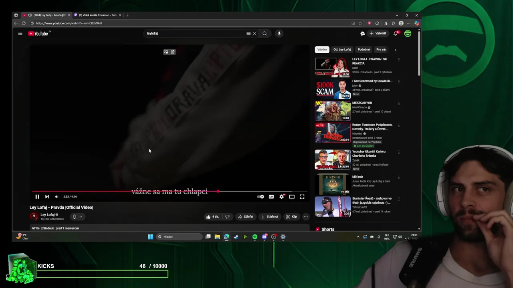This screenshot has height=288, width=513.
Task: Open the Windows Start menu
Action: [150, 237]
